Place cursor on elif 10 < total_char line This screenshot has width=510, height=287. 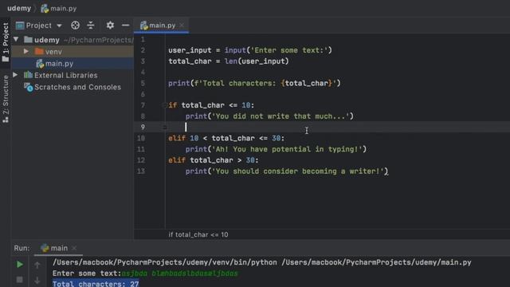pyautogui.click(x=226, y=138)
